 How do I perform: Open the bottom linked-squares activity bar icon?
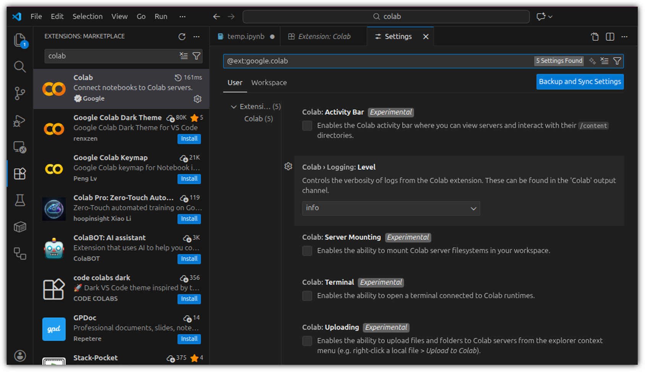(20, 253)
